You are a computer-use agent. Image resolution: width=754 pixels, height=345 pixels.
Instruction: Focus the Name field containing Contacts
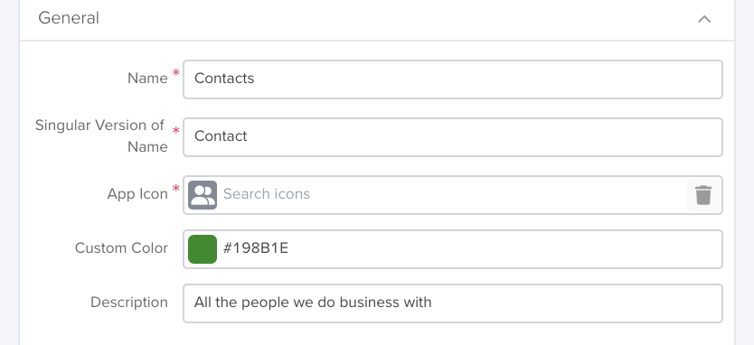coord(453,79)
